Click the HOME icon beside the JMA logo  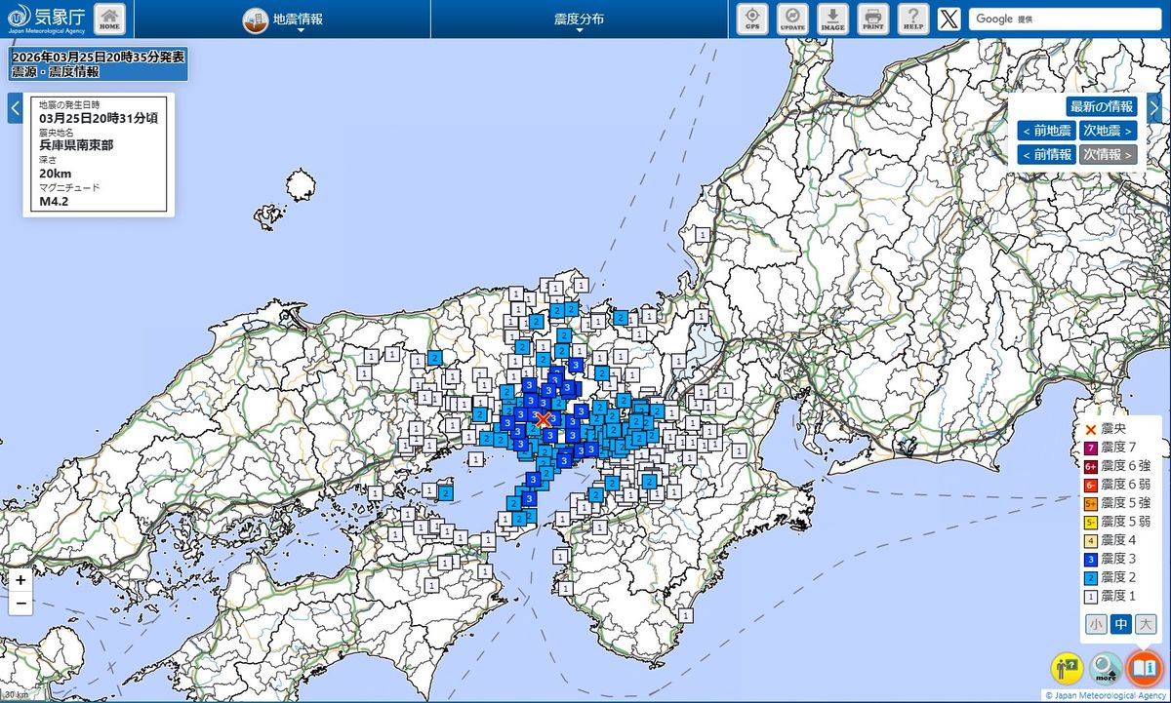108,16
